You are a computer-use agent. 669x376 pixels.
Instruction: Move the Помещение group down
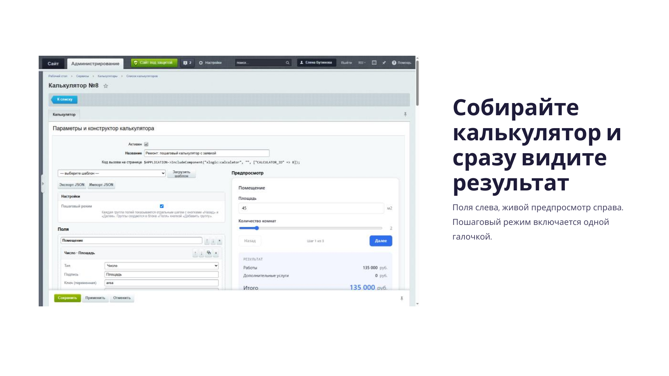pyautogui.click(x=213, y=241)
